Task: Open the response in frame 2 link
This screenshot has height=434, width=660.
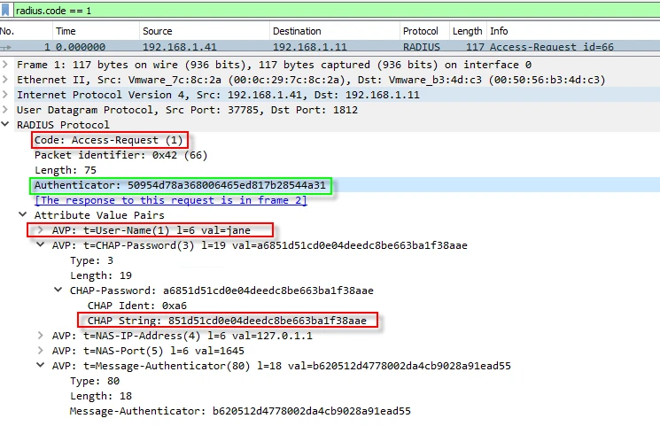Action: pos(170,200)
